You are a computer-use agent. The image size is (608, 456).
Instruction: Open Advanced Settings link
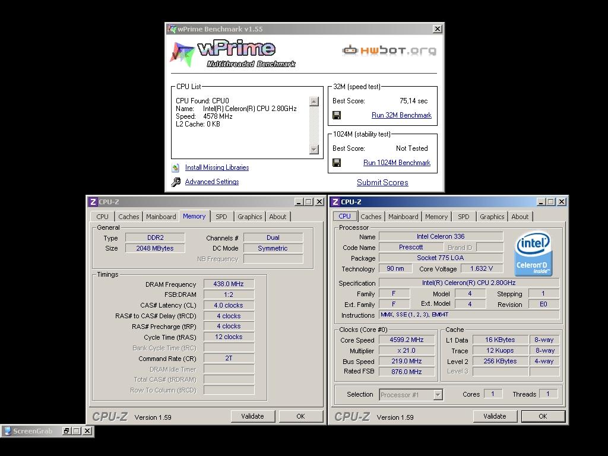coord(212,182)
